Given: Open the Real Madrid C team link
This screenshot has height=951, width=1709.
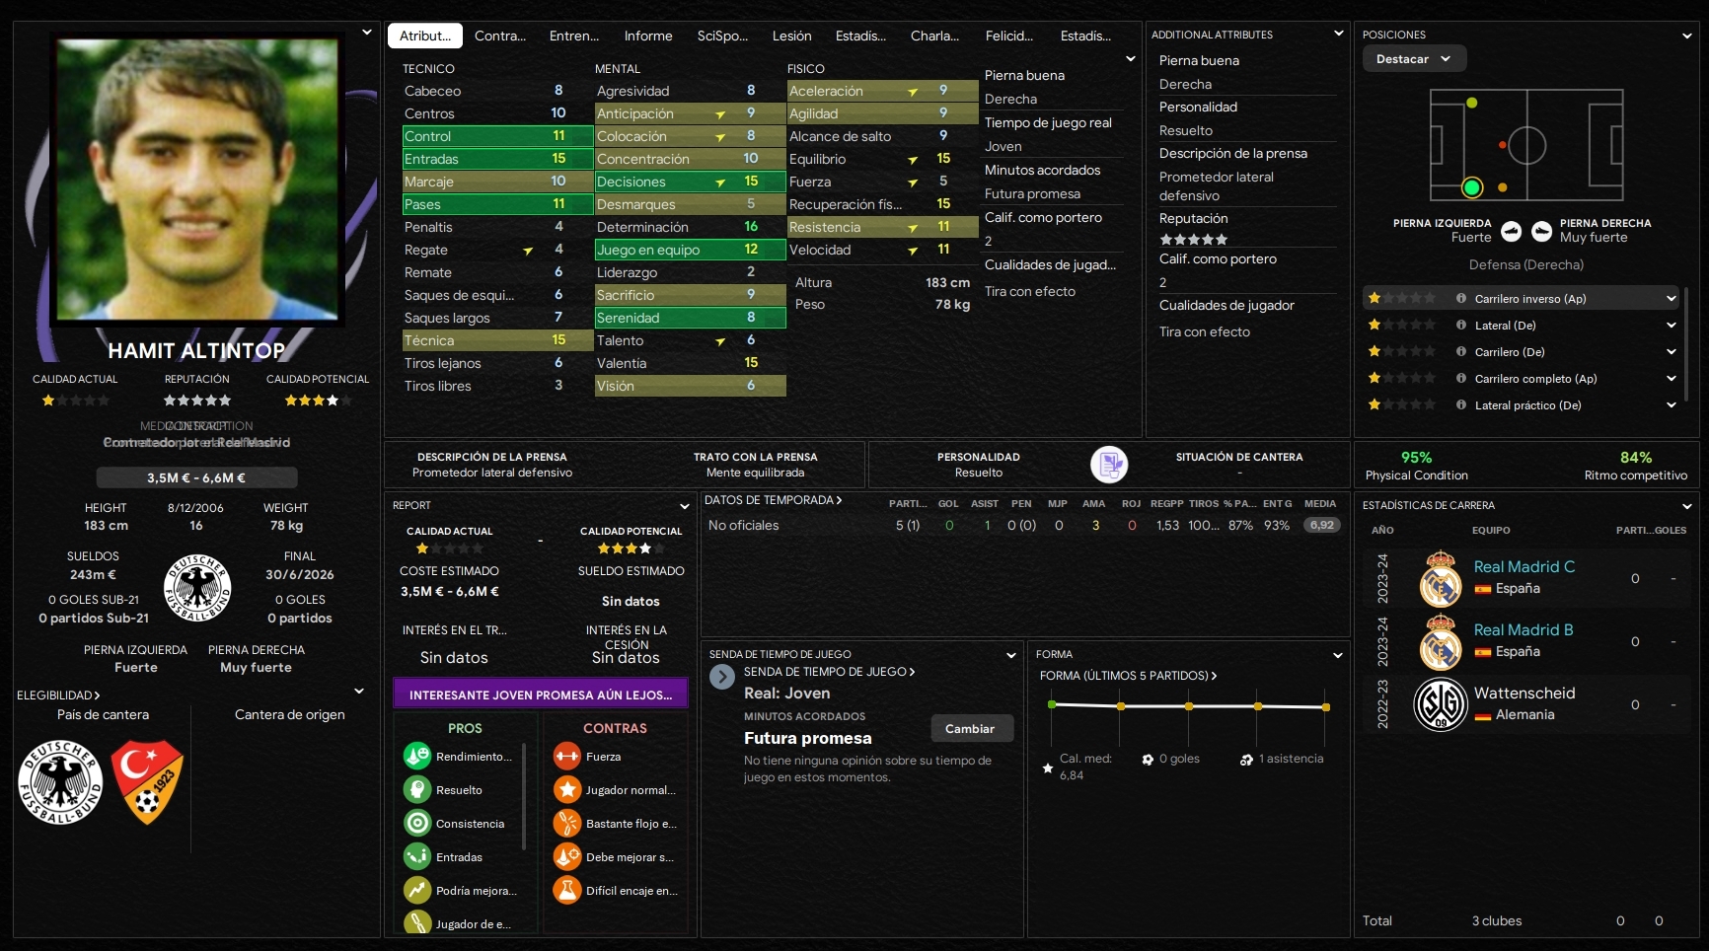Looking at the screenshot, I should click(1523, 566).
